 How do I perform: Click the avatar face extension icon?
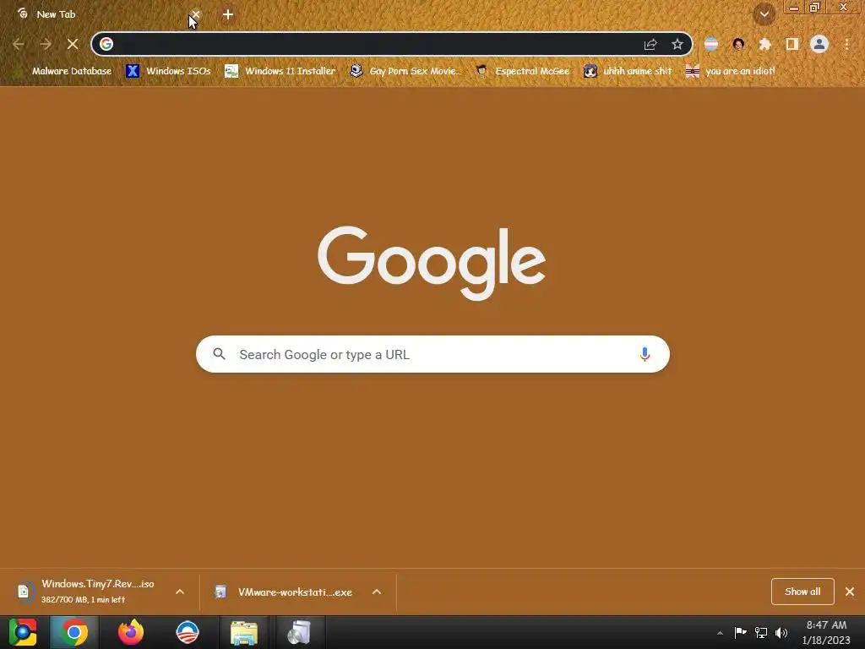point(738,44)
